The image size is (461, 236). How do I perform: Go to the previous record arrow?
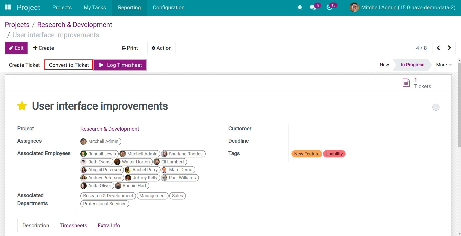click(x=438, y=48)
